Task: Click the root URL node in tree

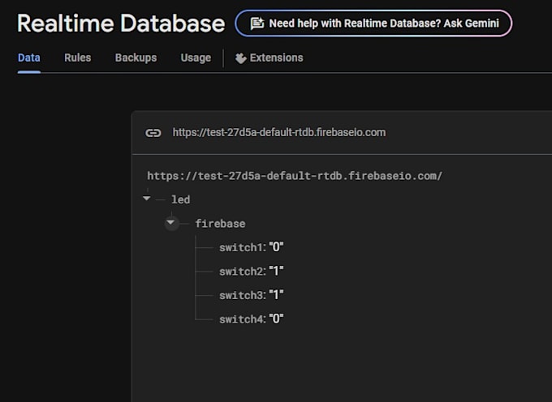Action: point(294,175)
